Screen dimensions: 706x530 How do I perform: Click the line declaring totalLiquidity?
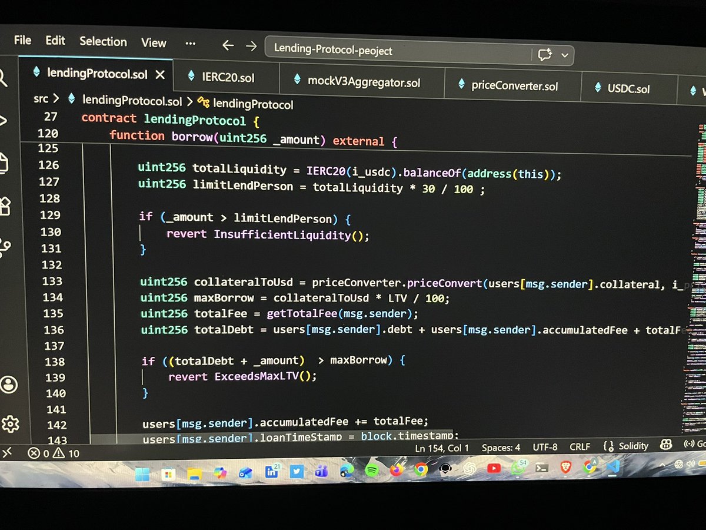pos(350,171)
